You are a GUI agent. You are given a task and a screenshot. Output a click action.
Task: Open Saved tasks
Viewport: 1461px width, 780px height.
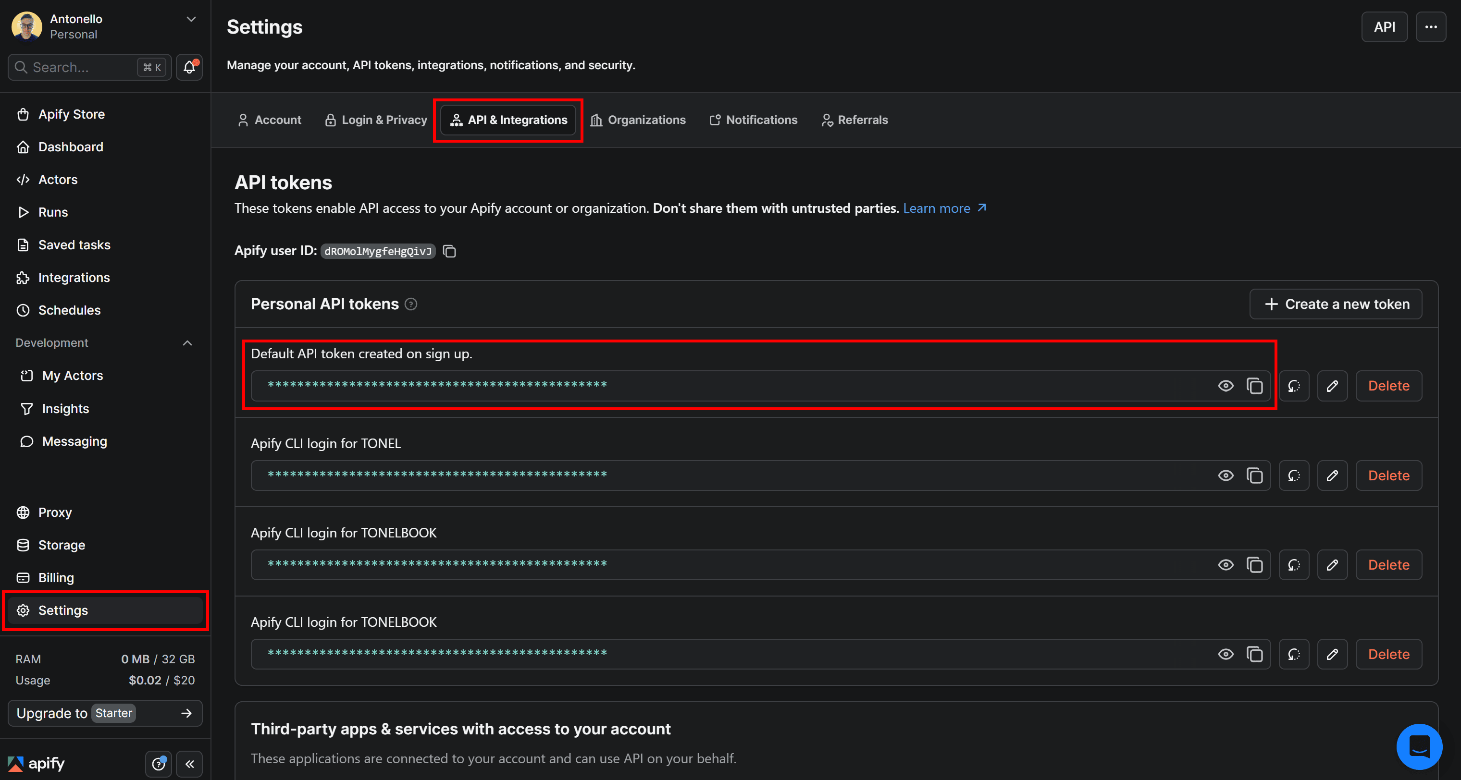point(105,245)
